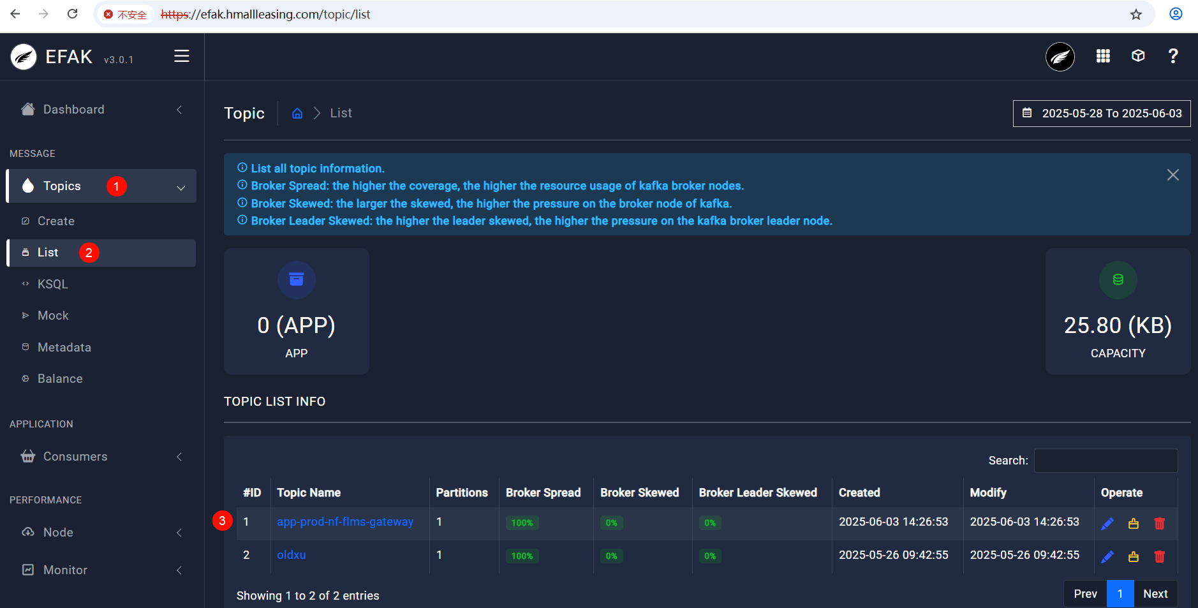The image size is (1198, 608).
Task: Delete the oldxu topic with trash icon
Action: point(1159,556)
